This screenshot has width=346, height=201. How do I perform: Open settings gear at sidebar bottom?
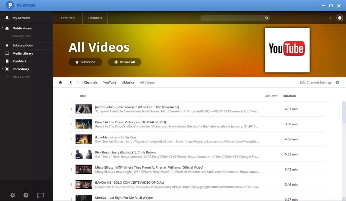(13, 195)
